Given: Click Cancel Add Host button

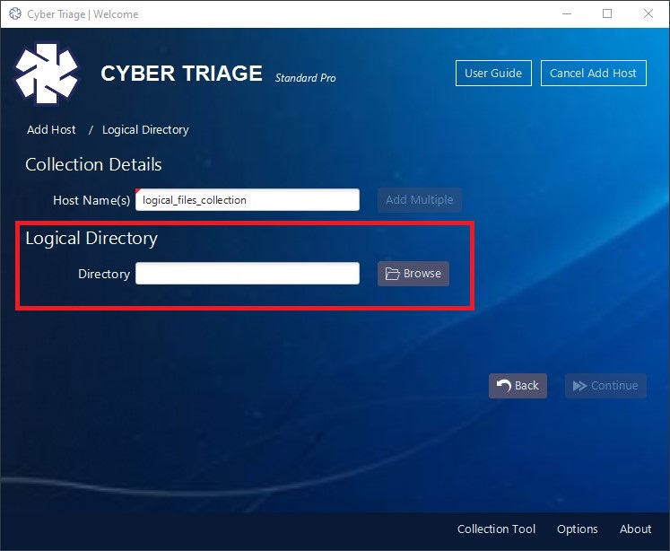Looking at the screenshot, I should (593, 73).
